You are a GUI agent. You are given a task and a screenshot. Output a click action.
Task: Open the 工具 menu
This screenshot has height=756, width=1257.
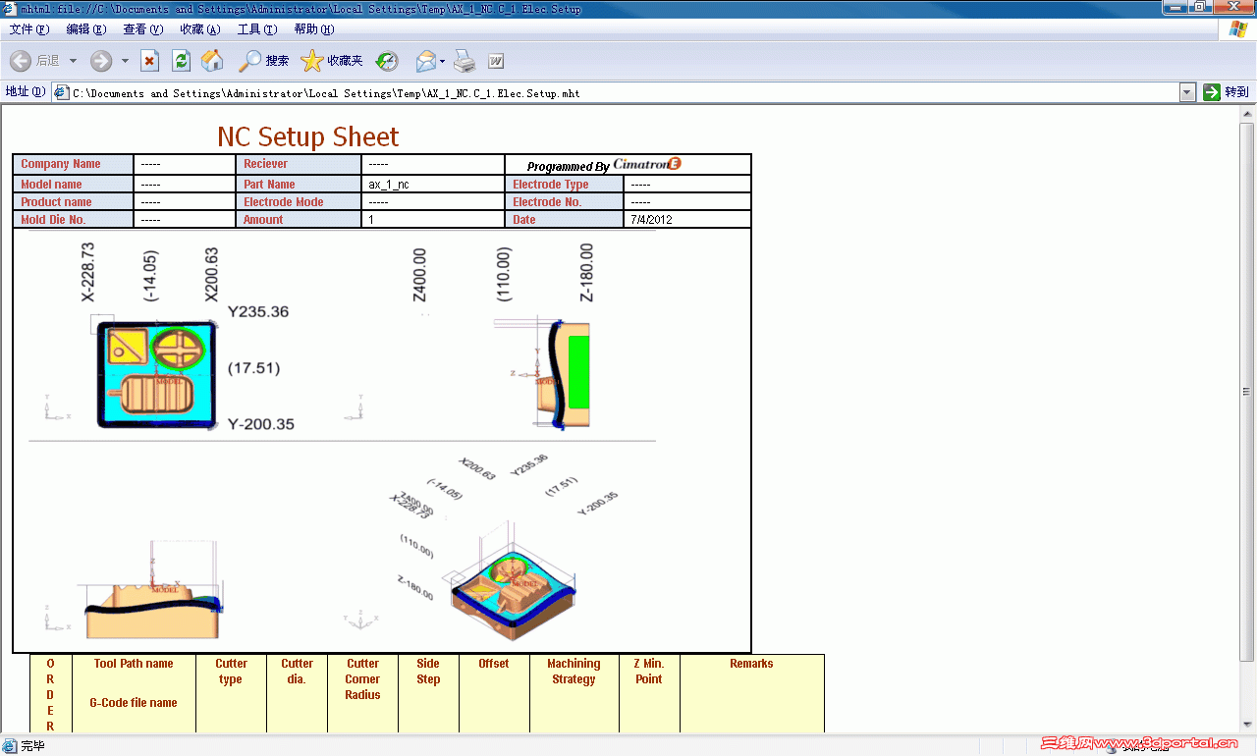click(x=256, y=29)
